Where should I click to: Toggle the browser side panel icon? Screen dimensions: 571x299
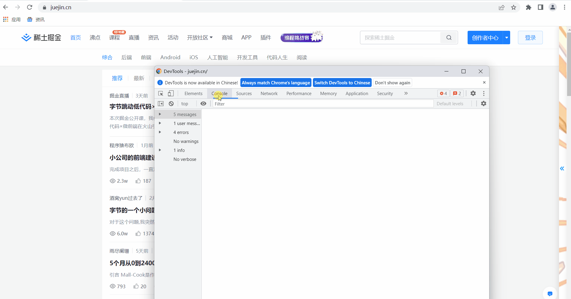[x=540, y=7]
